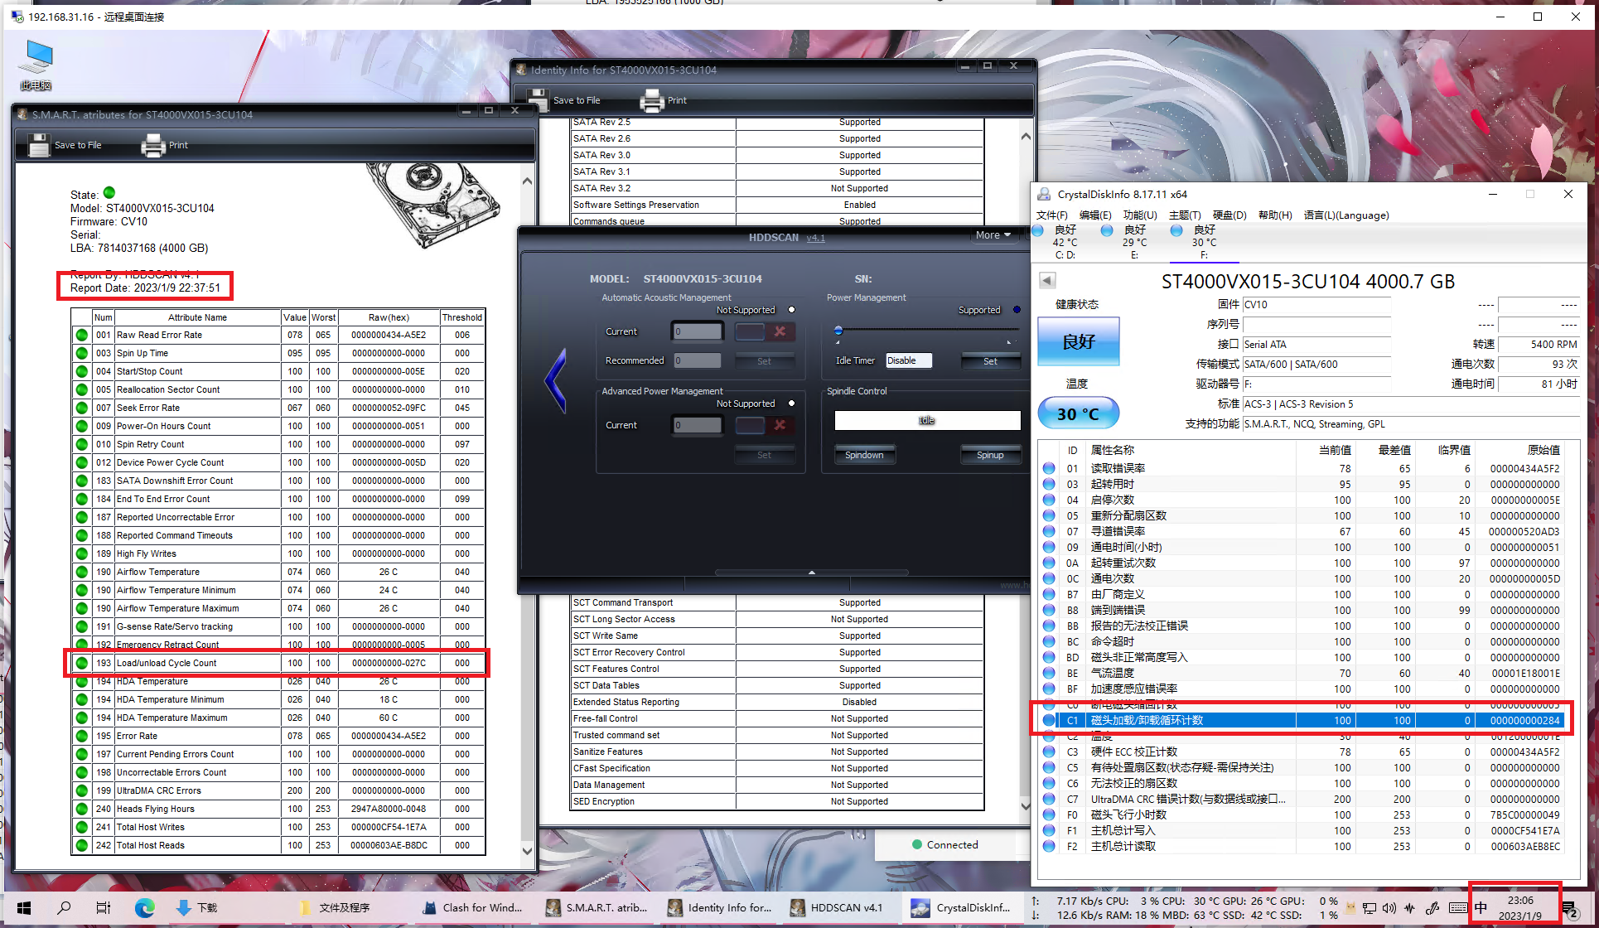
Task: Click the pen workspace tray icon
Action: 1432,908
